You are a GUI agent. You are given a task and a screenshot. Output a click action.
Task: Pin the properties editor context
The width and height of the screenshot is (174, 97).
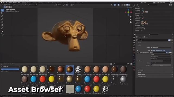(172, 37)
